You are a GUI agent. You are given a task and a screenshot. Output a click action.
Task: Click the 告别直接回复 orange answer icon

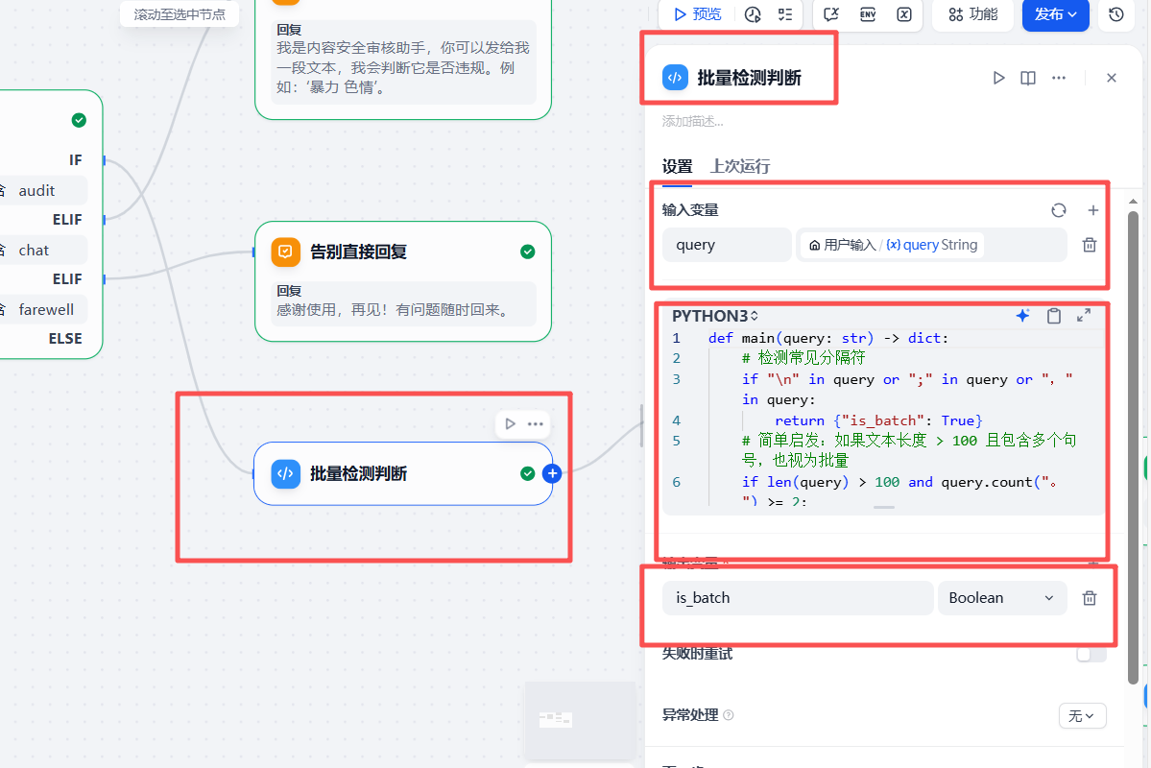point(285,252)
